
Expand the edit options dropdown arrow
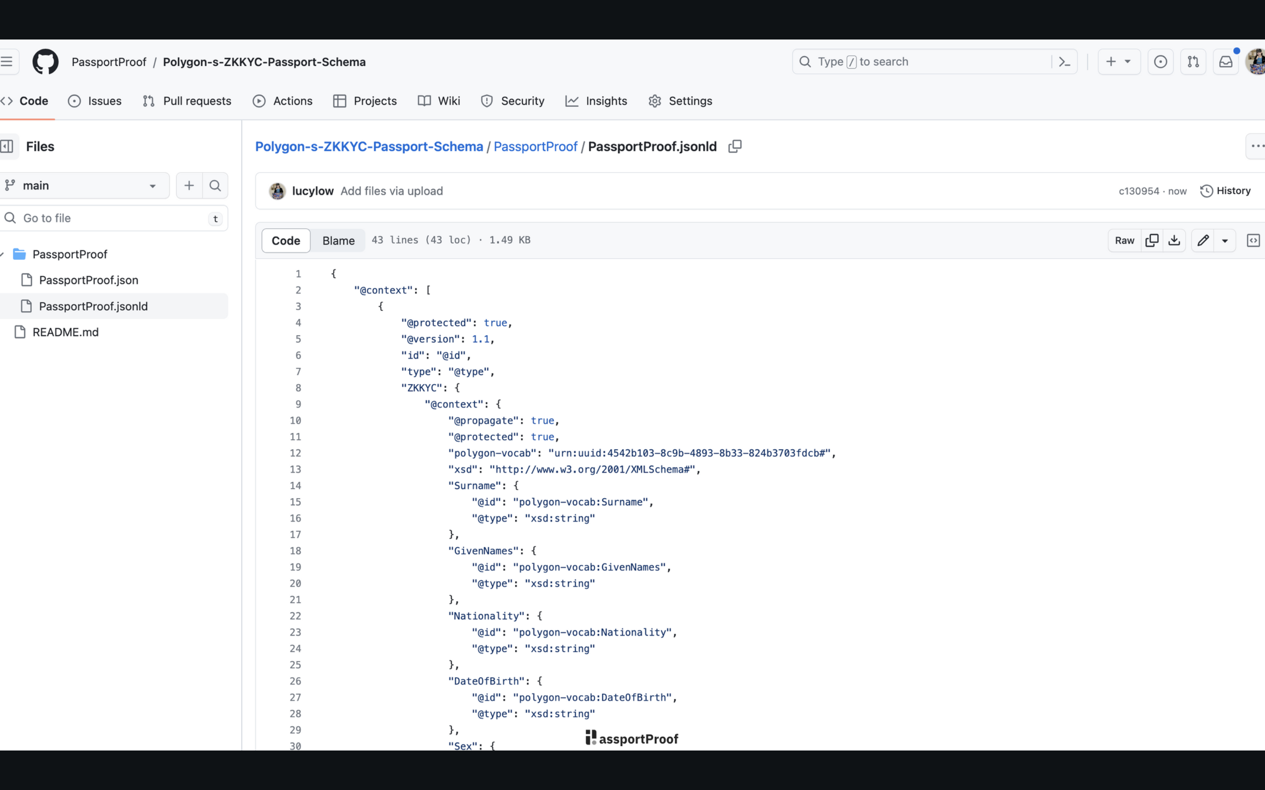coord(1225,241)
